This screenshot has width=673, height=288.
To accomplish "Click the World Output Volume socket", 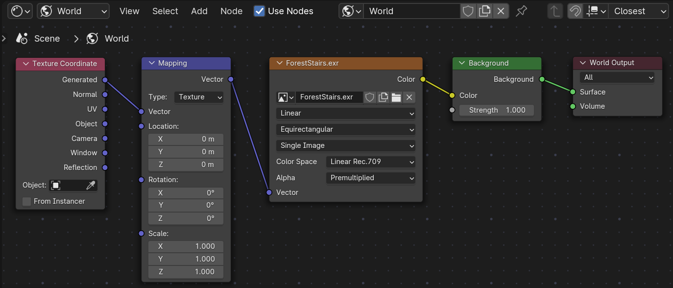I will pos(573,106).
